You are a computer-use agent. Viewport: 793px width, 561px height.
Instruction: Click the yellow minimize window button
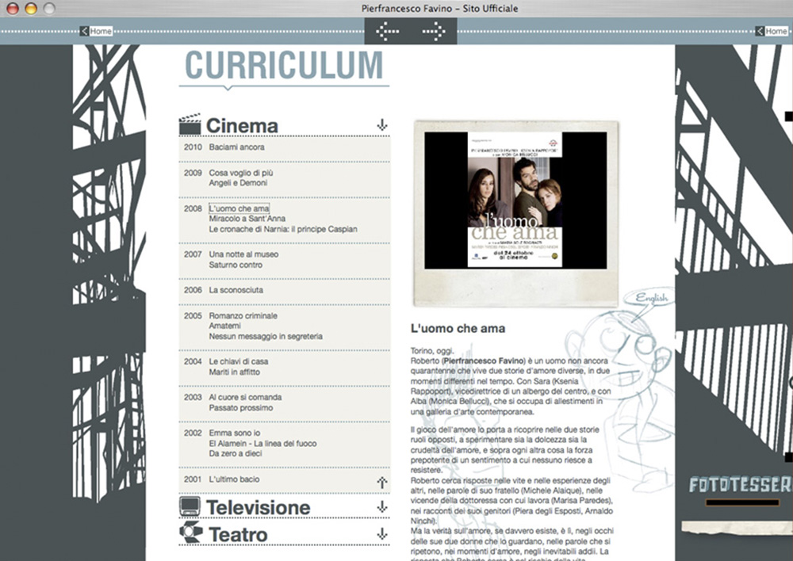(x=31, y=8)
